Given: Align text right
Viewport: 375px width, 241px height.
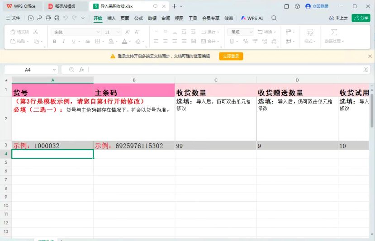Looking at the screenshot, I should 175,41.
